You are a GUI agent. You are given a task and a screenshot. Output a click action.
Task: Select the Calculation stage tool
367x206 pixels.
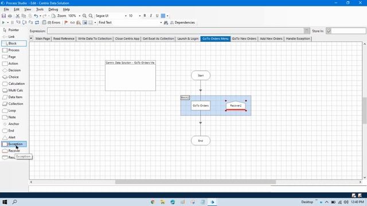click(14, 84)
